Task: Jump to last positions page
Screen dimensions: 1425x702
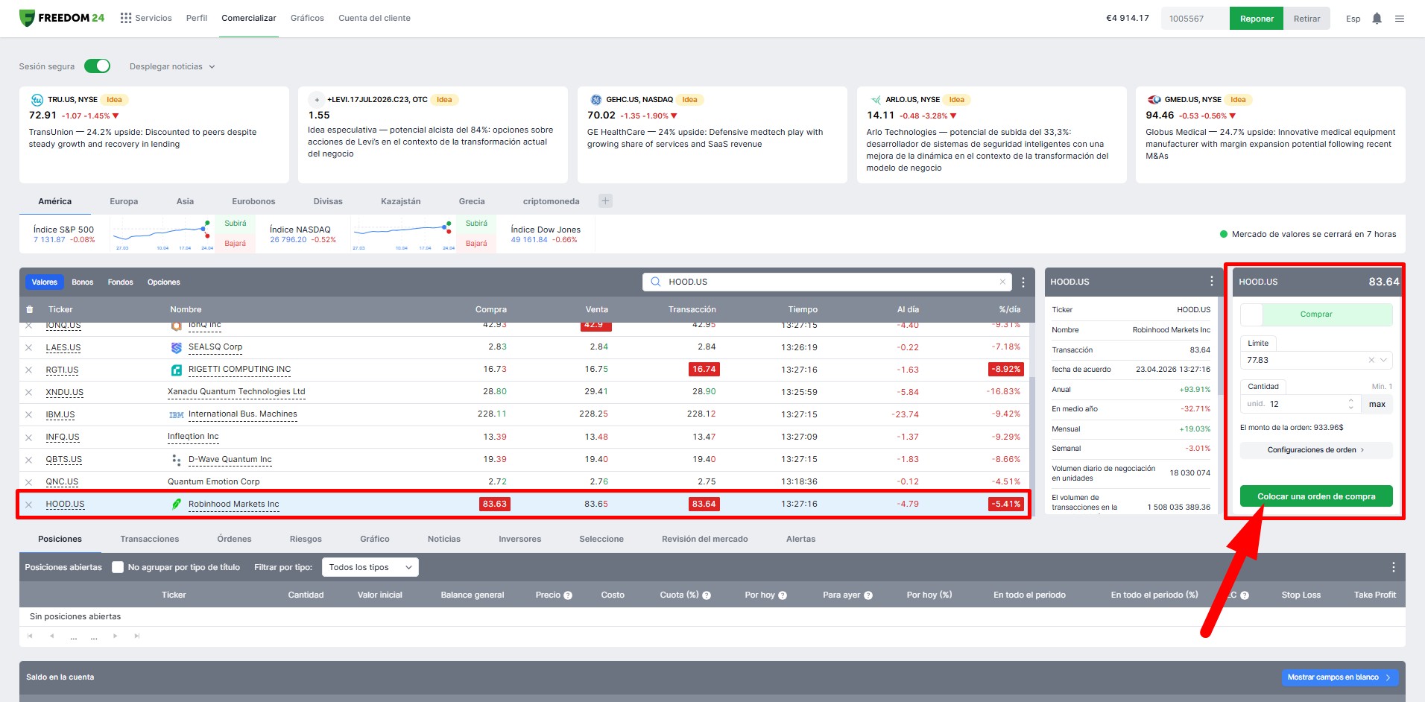Action: [x=137, y=636]
